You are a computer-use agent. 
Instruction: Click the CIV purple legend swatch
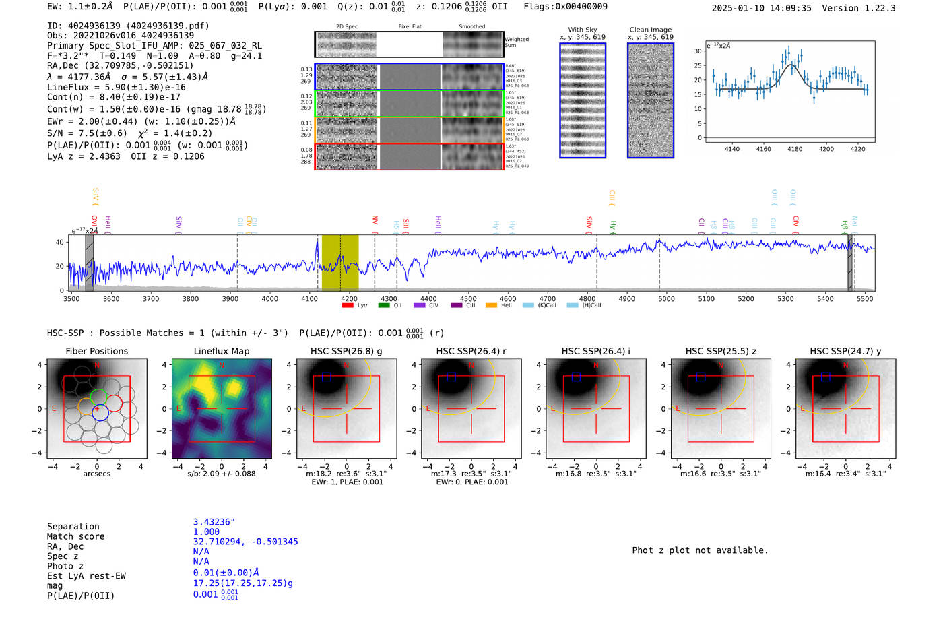(419, 305)
